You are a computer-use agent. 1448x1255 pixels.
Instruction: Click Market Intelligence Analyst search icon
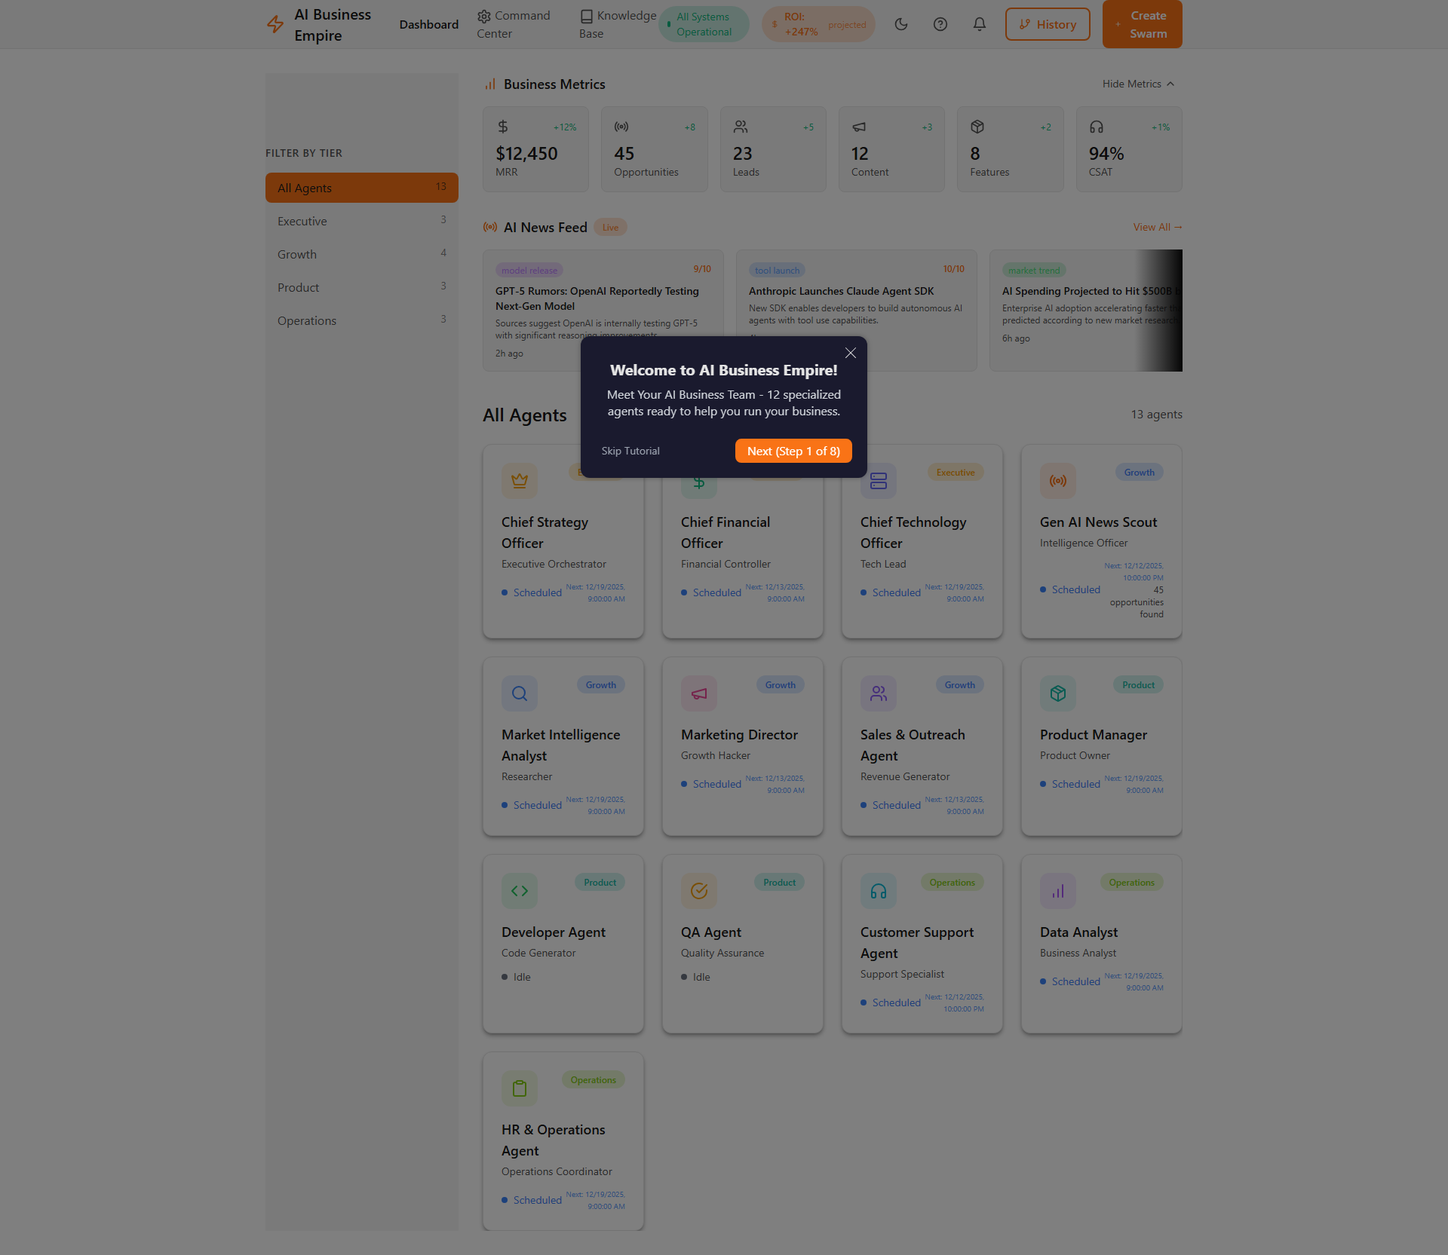[x=520, y=693]
